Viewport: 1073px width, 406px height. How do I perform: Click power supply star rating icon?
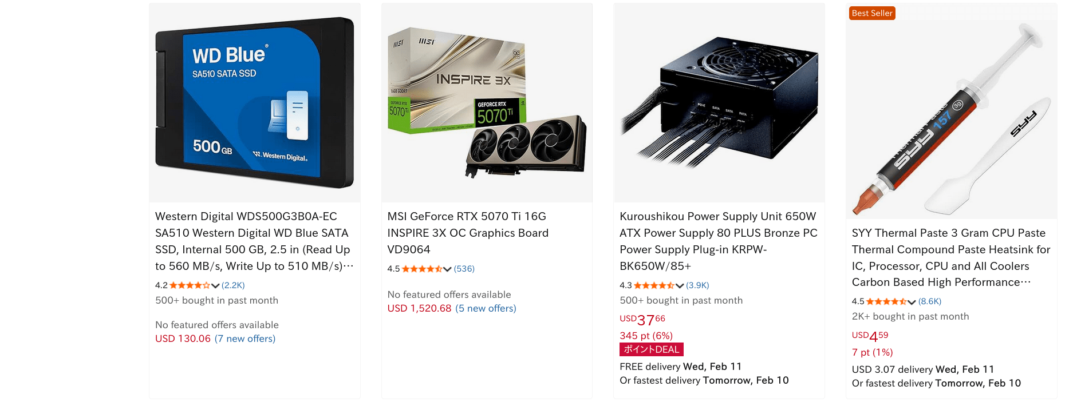(x=654, y=285)
